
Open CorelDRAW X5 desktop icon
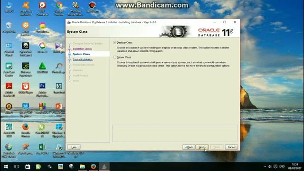(x=42, y=131)
